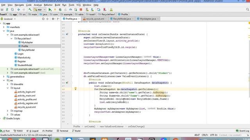Collapse the RecycleView1 package arrow

click(11, 38)
